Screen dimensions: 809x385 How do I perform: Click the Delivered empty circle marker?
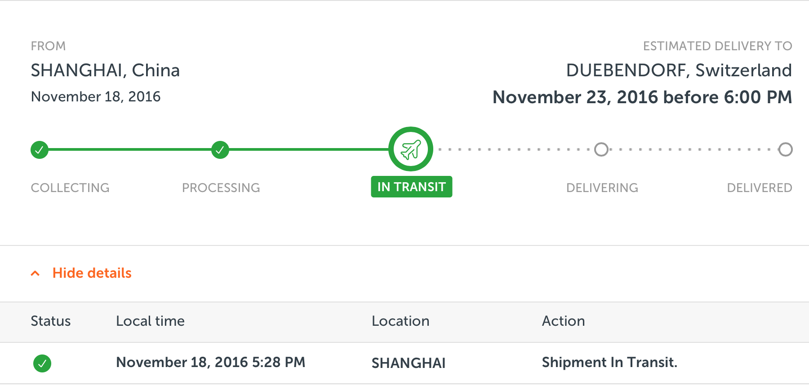(x=786, y=149)
